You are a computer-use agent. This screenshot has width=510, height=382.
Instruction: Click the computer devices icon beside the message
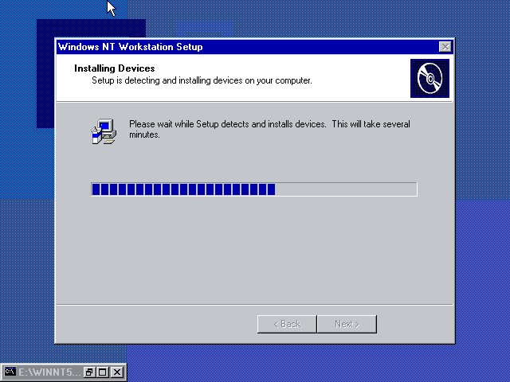(104, 131)
